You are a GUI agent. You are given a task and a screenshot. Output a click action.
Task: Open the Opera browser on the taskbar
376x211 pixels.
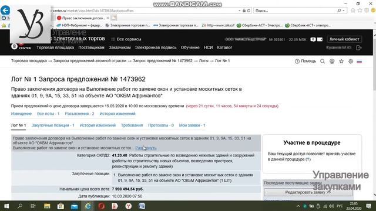pyautogui.click(x=102, y=206)
